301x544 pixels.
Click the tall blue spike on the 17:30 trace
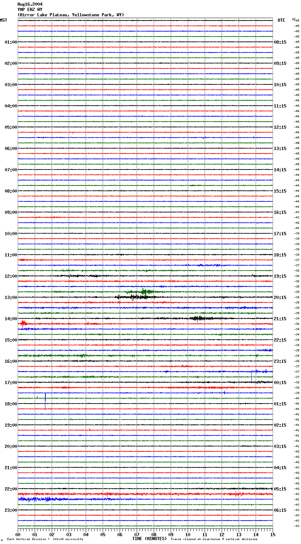[45, 401]
